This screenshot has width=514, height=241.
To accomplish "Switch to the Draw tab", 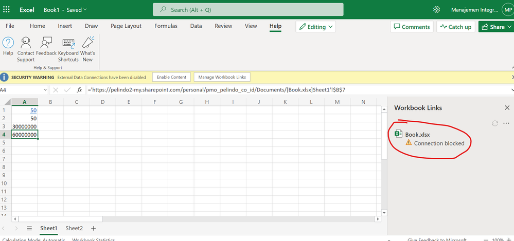I will [x=91, y=26].
